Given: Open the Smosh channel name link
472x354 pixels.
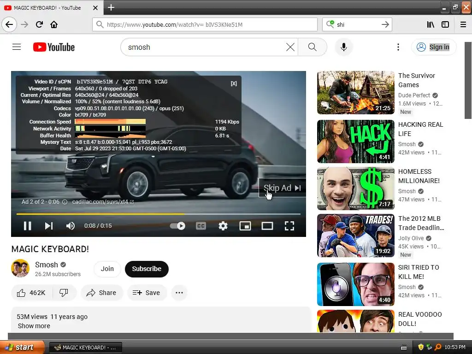Looking at the screenshot, I should (x=47, y=265).
